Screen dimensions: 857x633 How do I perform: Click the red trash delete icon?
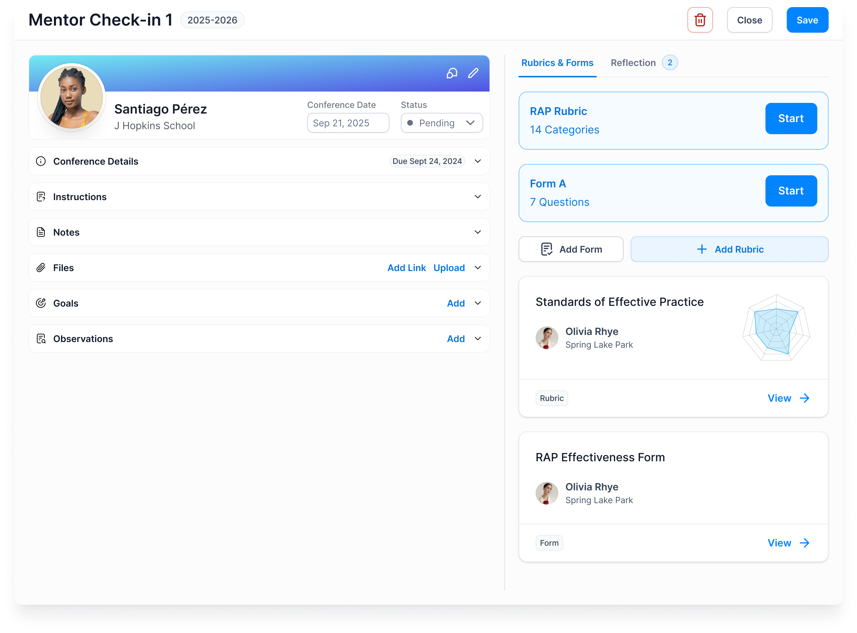coord(700,20)
